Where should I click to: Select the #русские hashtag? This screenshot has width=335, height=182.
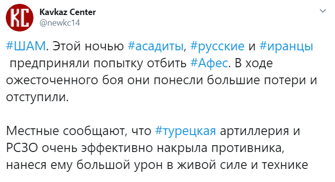[217, 46]
